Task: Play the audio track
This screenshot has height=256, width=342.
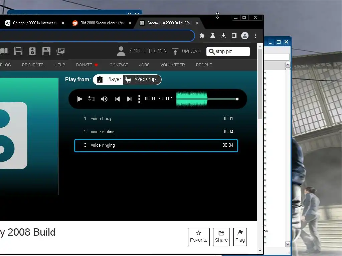Action: pos(80,99)
